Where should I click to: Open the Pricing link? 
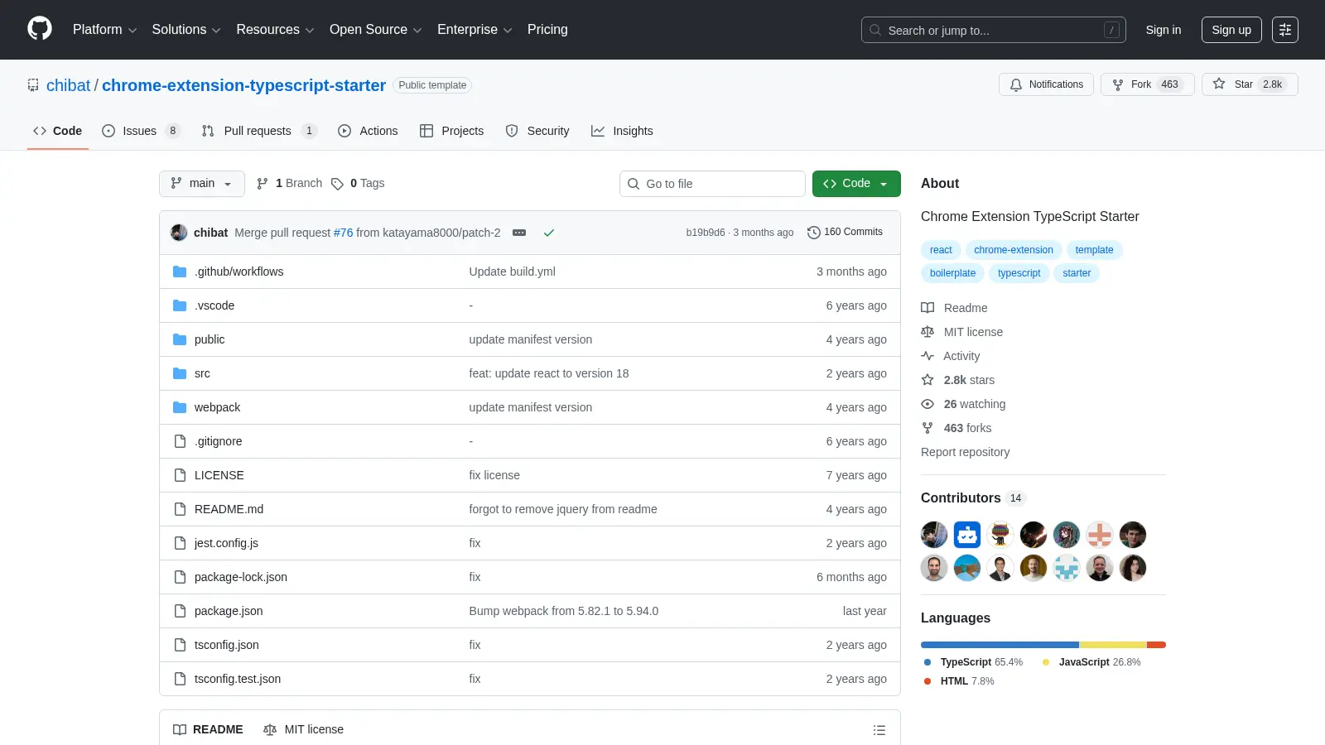click(x=547, y=30)
